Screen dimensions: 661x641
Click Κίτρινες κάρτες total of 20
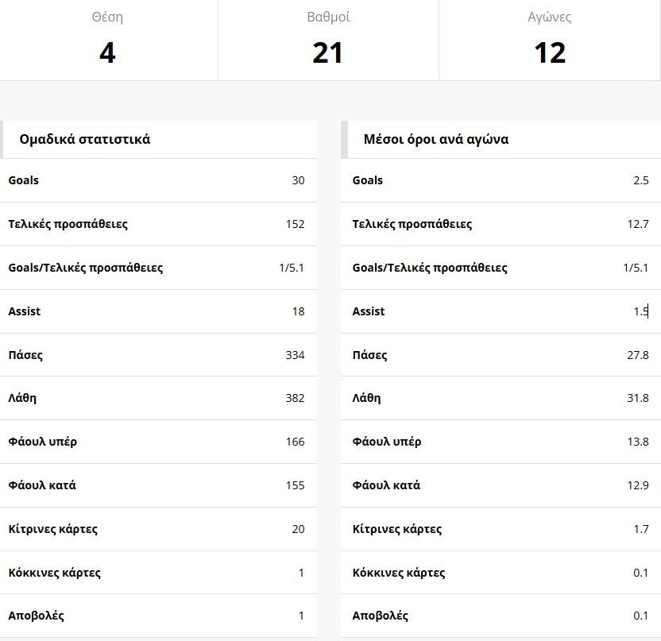(x=298, y=529)
